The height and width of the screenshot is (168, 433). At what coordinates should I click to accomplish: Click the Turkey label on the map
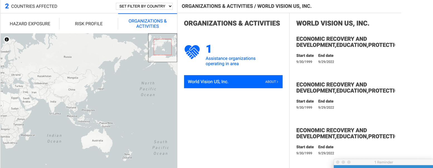[x=19, y=86]
